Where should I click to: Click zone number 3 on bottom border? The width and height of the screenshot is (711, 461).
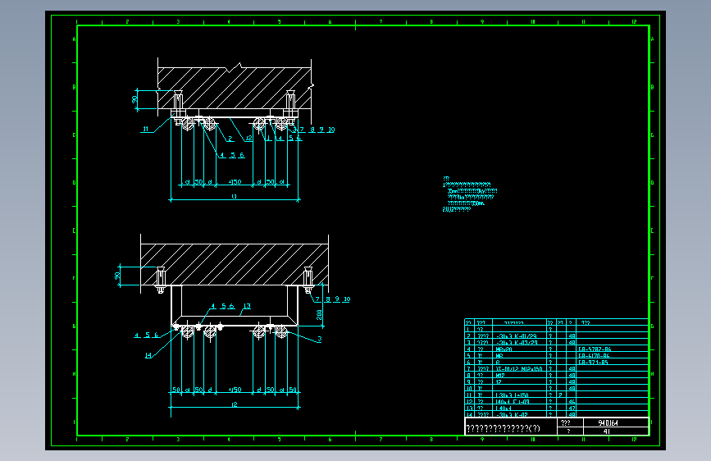coord(178,439)
